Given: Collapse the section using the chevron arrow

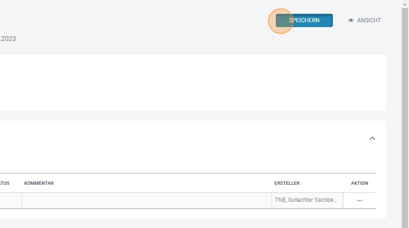Looking at the screenshot, I should click(x=372, y=138).
